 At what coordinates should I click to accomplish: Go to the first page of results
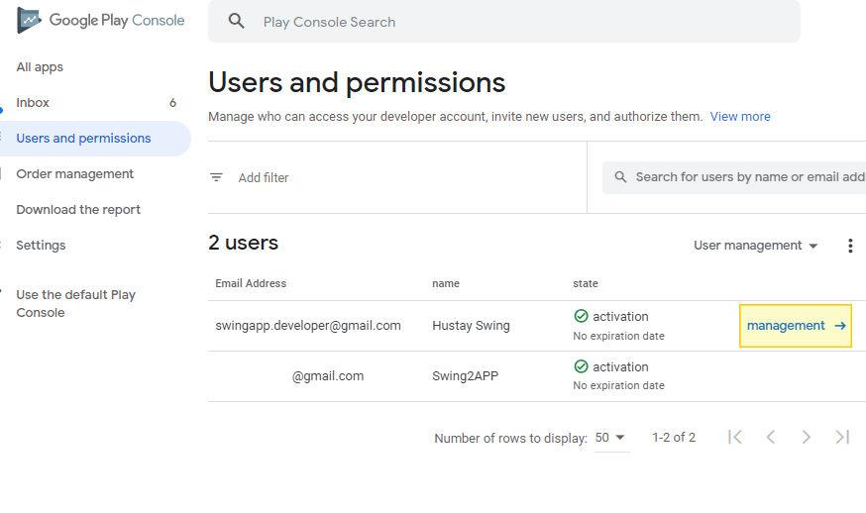[735, 437]
